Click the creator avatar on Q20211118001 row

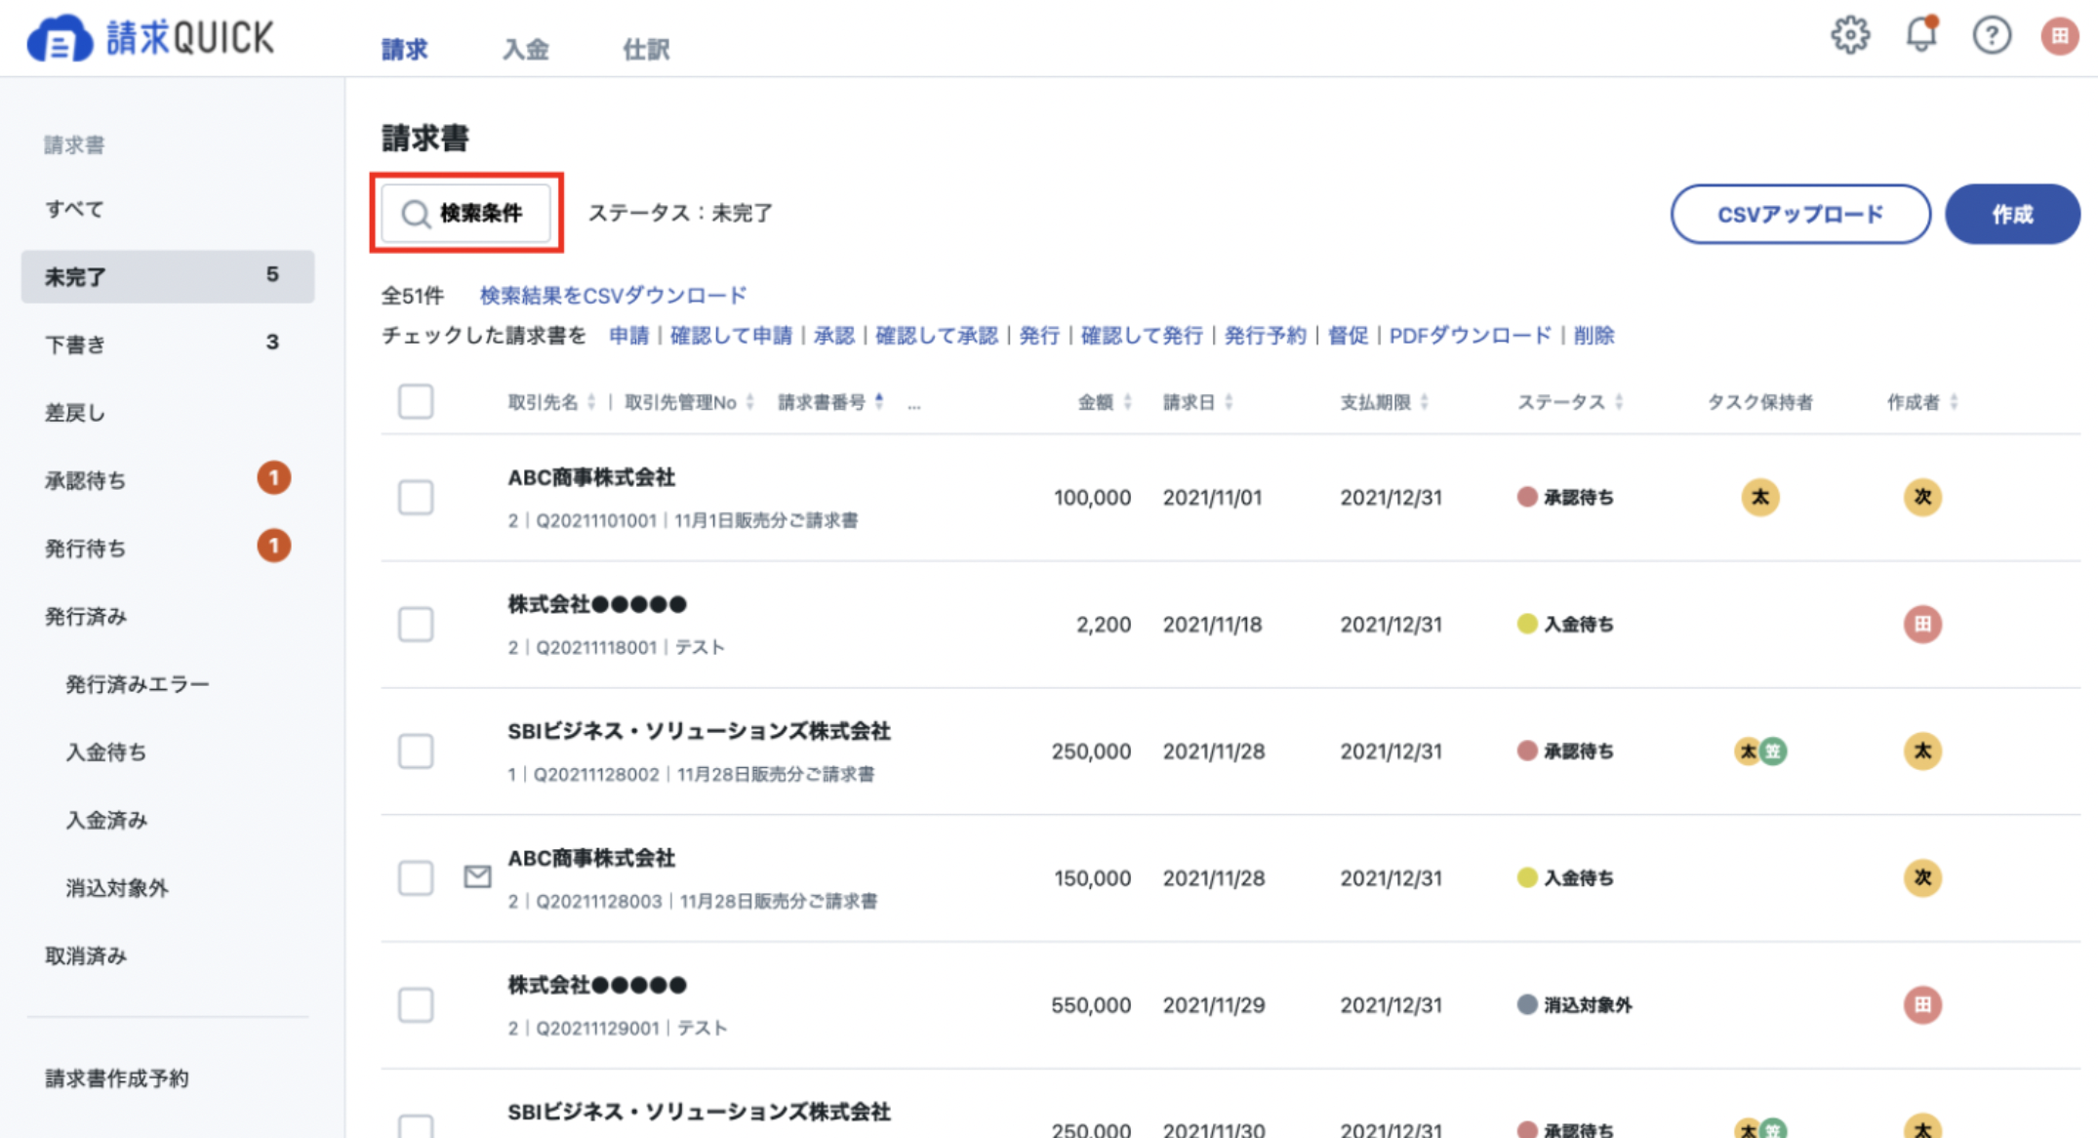(x=1921, y=624)
